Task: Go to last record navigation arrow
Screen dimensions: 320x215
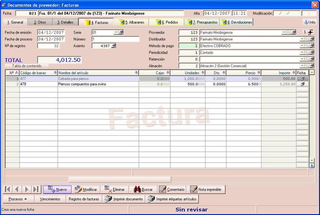Action: [x=36, y=189]
